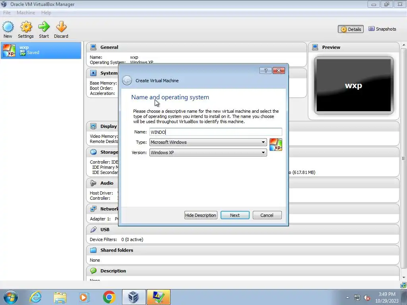Switch to the Details view button
Viewport: 407px width, 305px height.
(351, 29)
